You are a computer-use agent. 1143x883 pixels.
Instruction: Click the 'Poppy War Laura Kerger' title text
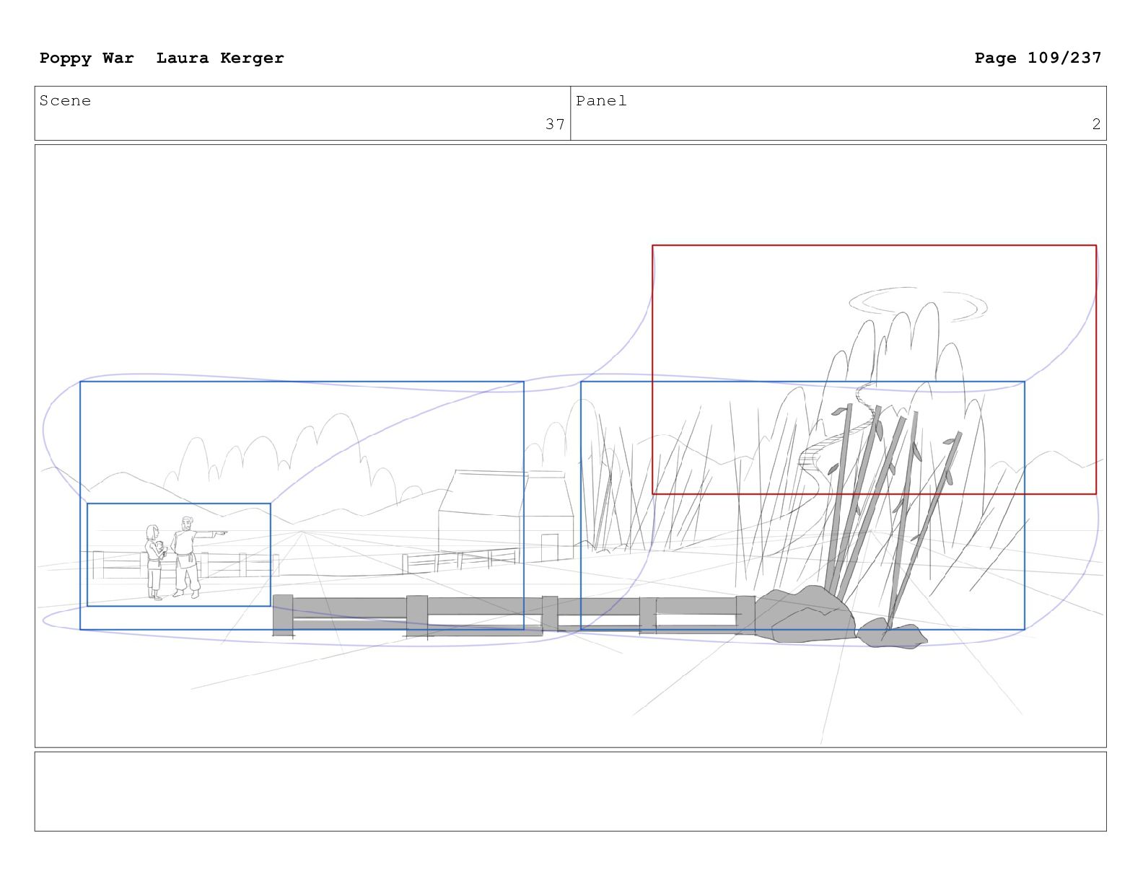[162, 58]
